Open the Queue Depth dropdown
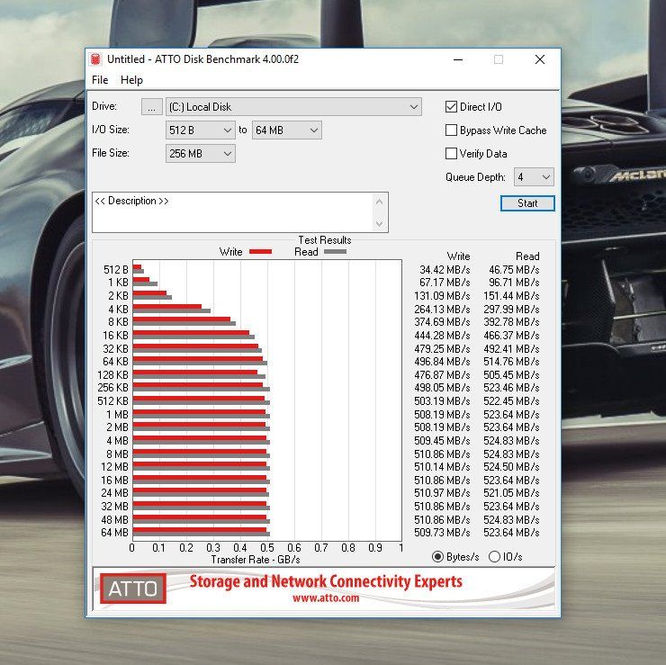The height and width of the screenshot is (665, 666). [x=534, y=176]
